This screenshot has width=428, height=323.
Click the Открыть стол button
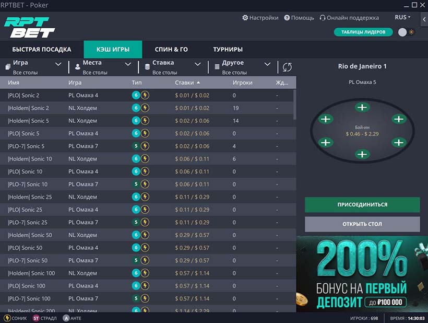[362, 224]
